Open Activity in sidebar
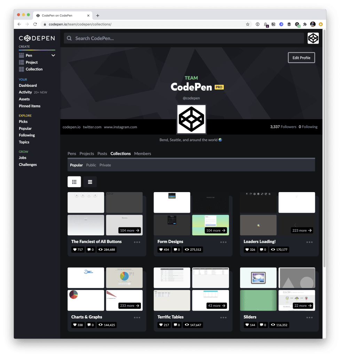 point(25,92)
